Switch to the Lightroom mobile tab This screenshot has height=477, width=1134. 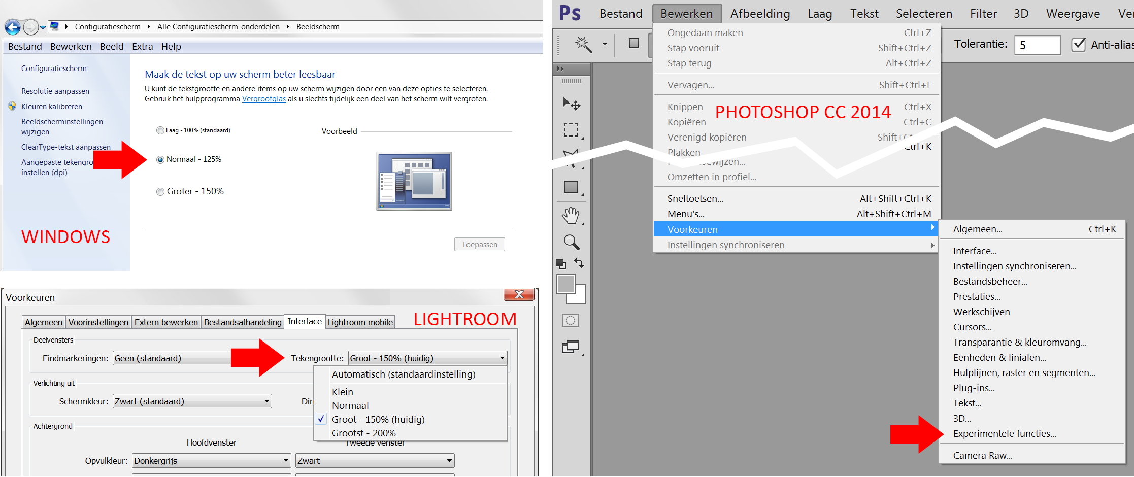coord(360,322)
